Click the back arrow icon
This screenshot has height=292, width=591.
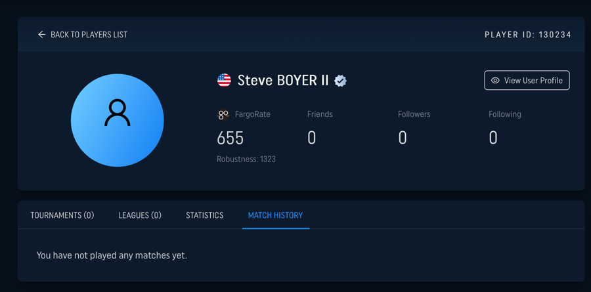point(41,35)
